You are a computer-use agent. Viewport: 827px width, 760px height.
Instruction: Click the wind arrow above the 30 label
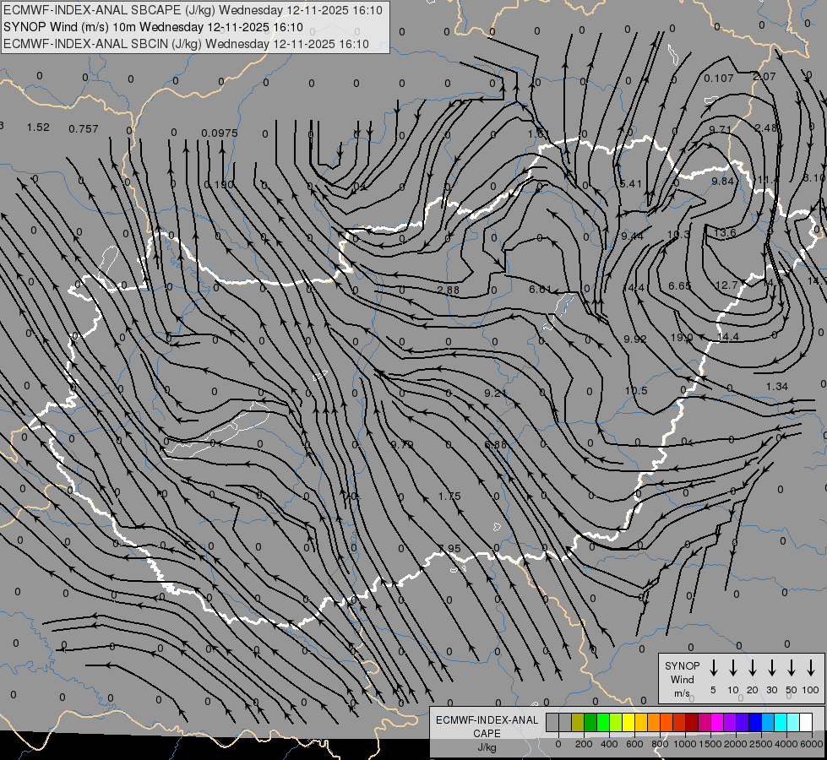[771, 668]
